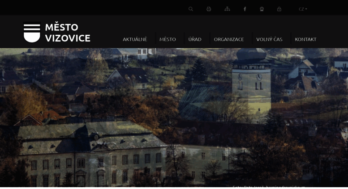Open the AKTUÁLNĚ menu
The height and width of the screenshot is (189, 348).
135,39
